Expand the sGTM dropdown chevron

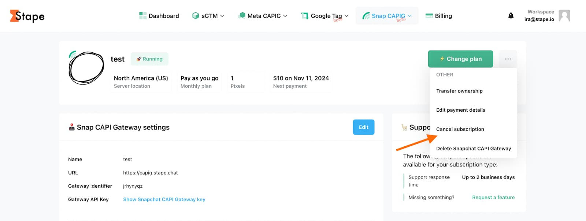(222, 16)
